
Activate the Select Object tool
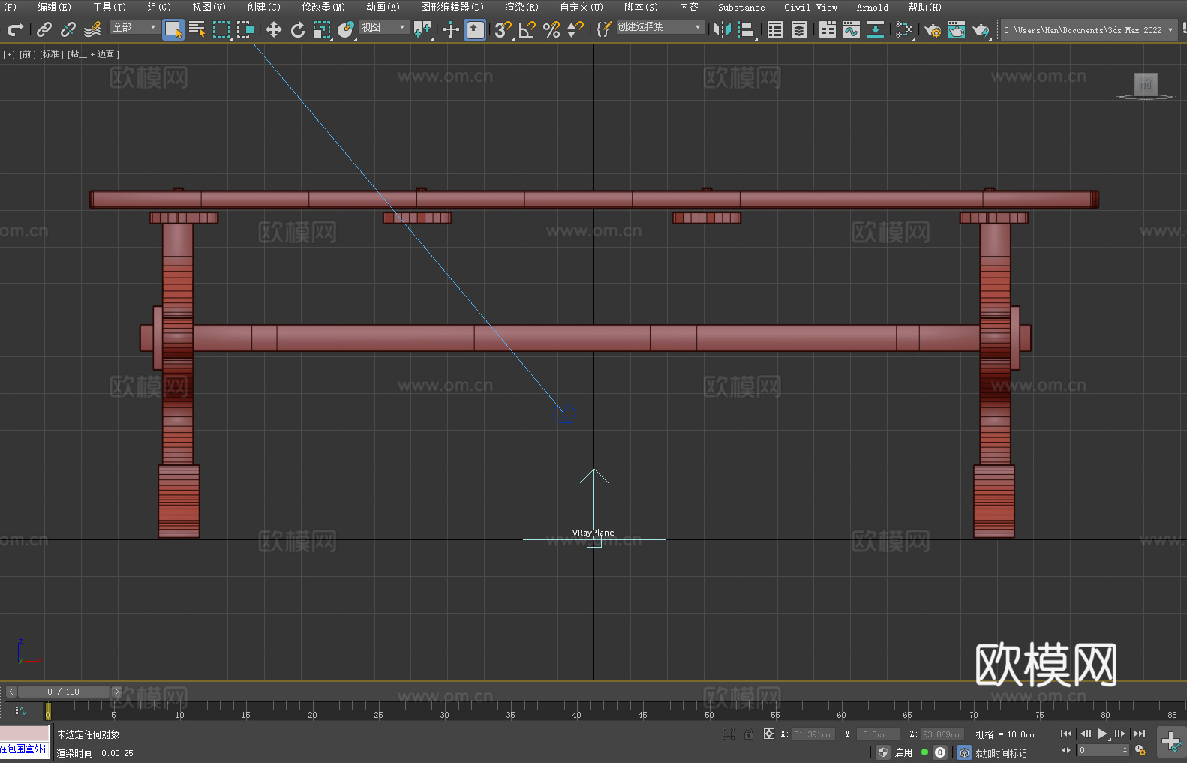tap(173, 29)
